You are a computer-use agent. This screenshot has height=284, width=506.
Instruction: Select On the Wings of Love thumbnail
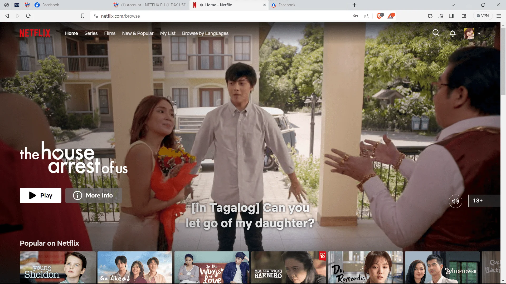coord(212,267)
